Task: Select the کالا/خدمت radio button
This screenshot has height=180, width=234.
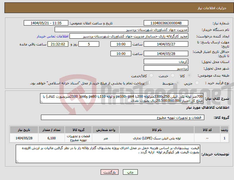Action: 151,75
